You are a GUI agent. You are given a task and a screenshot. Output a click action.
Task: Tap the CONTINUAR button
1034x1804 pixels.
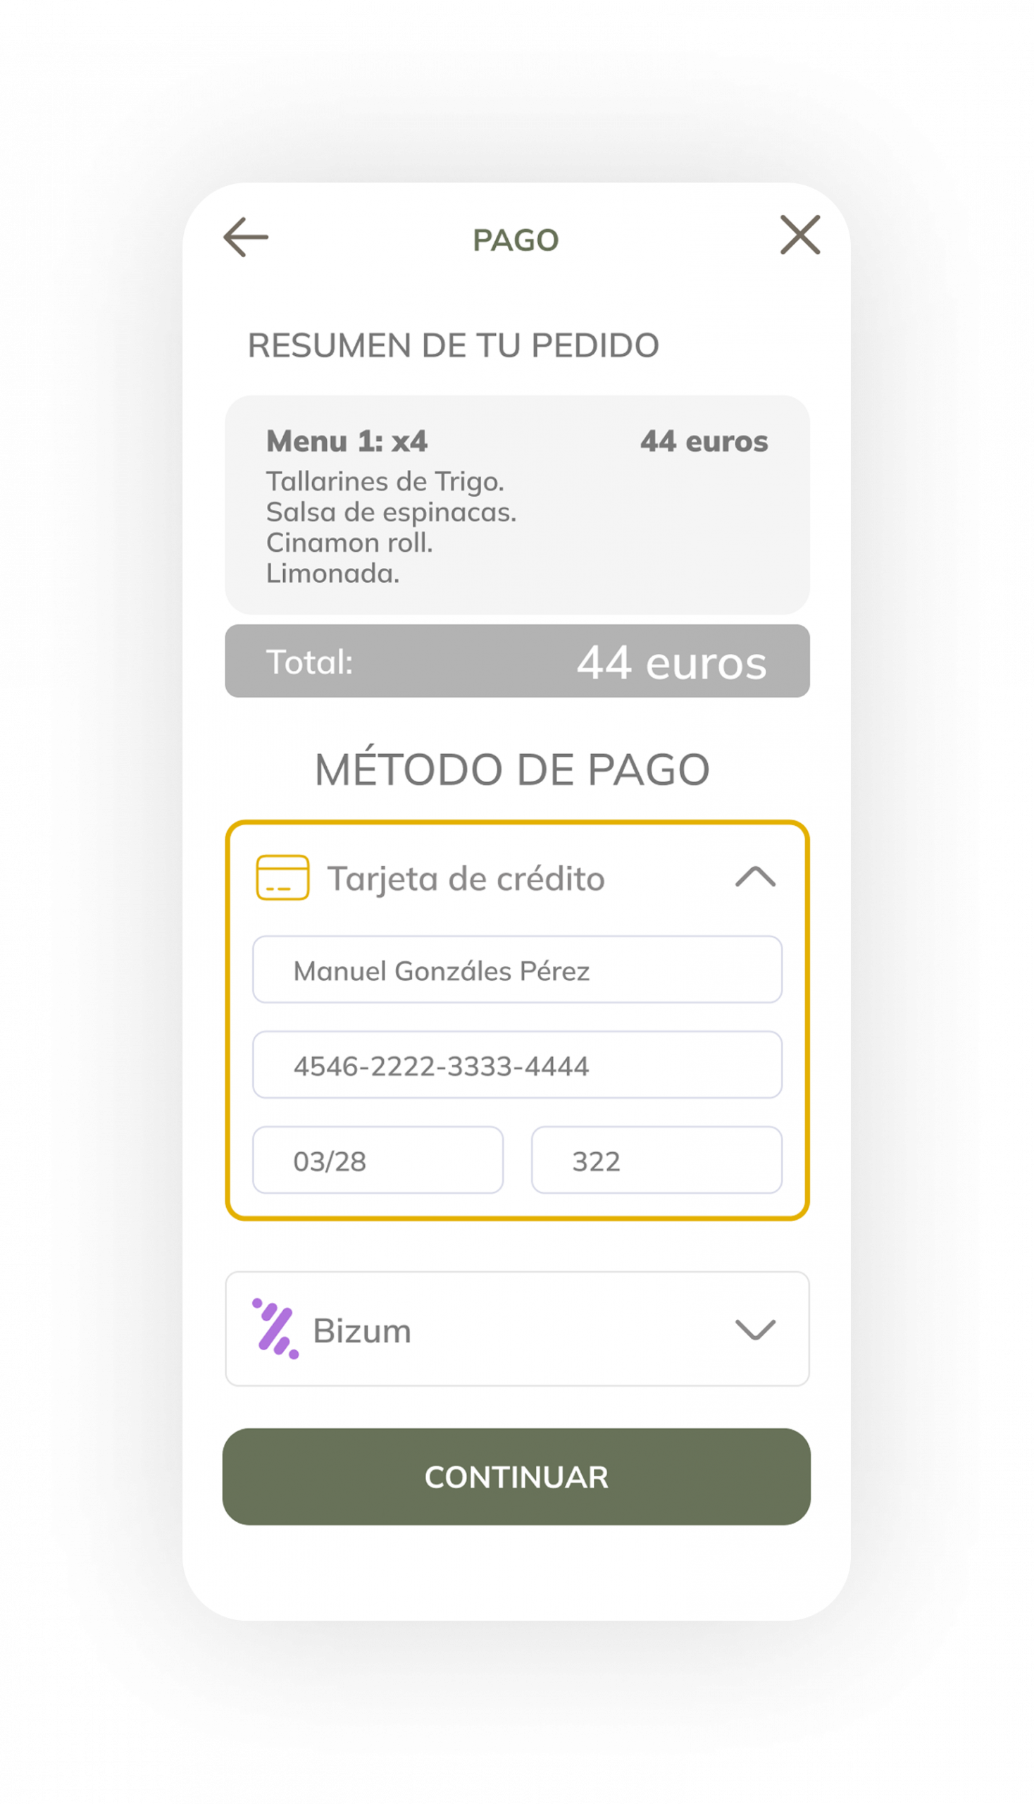click(x=516, y=1477)
